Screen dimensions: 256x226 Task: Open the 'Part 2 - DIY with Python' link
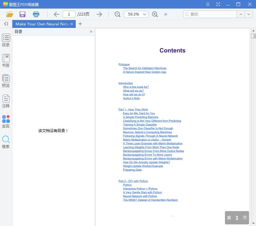(x=133, y=181)
